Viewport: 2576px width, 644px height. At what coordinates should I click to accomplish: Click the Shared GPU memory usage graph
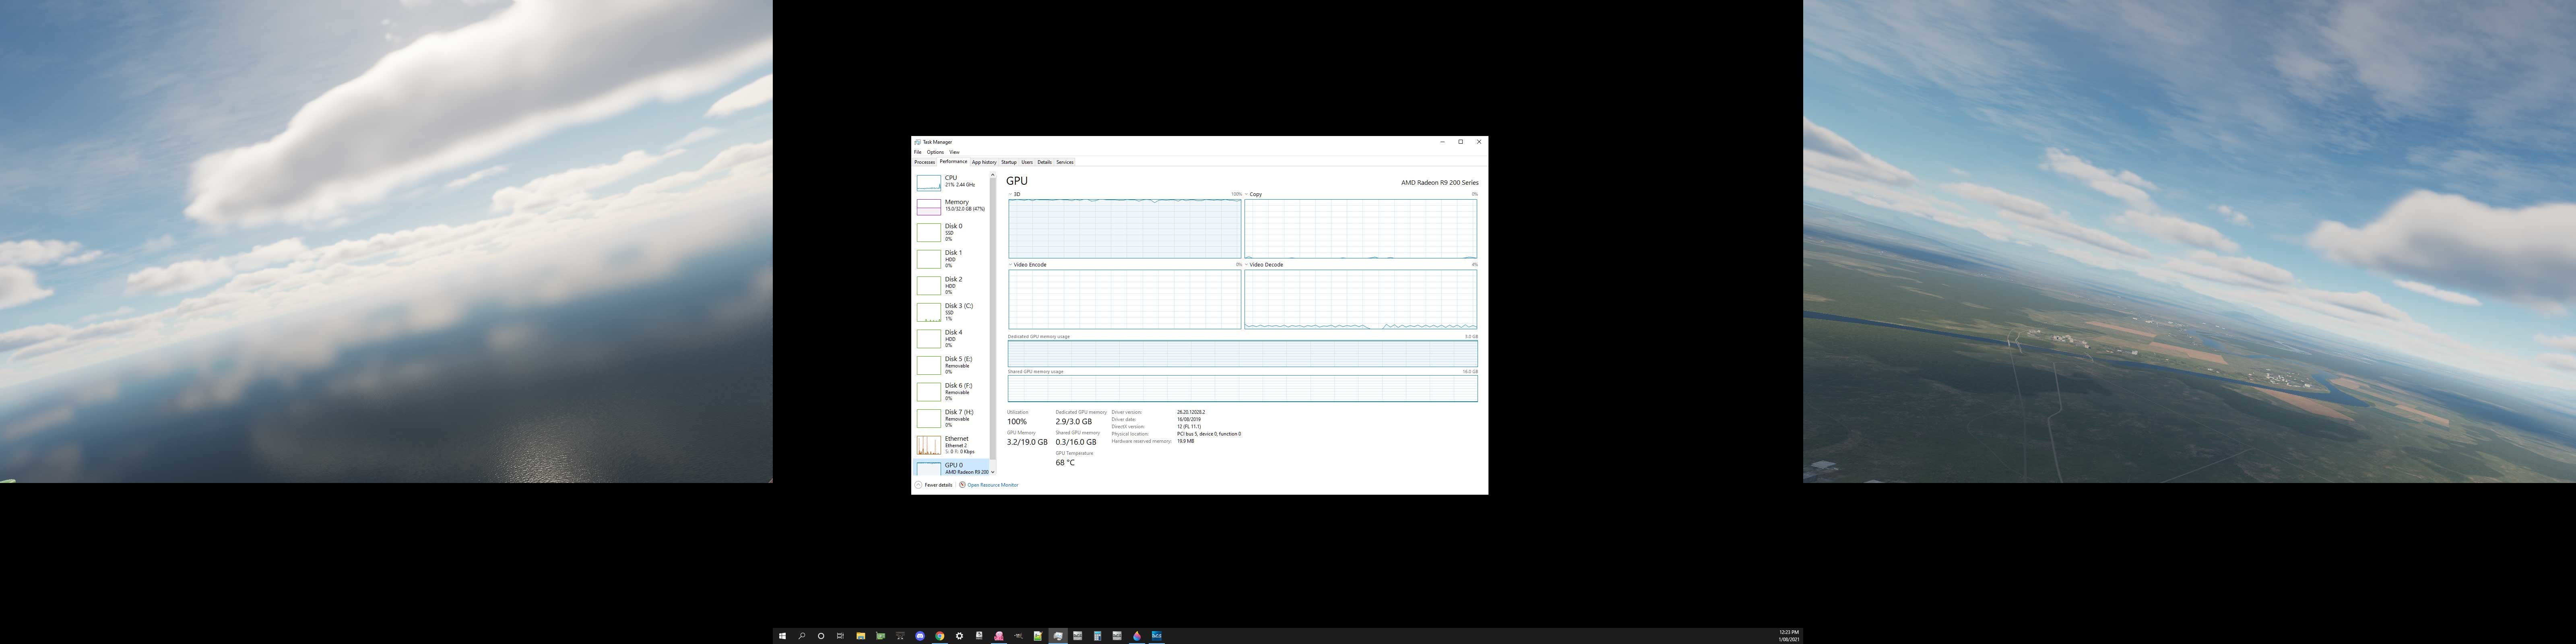click(x=1242, y=388)
